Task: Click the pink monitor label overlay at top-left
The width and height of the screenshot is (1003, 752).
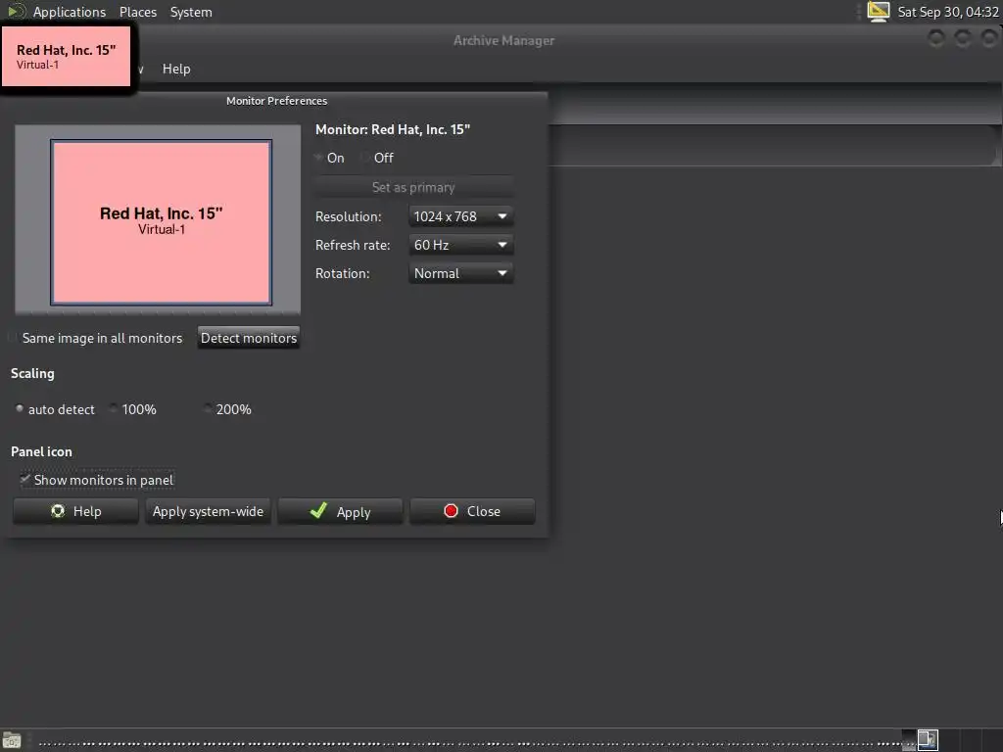Action: click(66, 56)
